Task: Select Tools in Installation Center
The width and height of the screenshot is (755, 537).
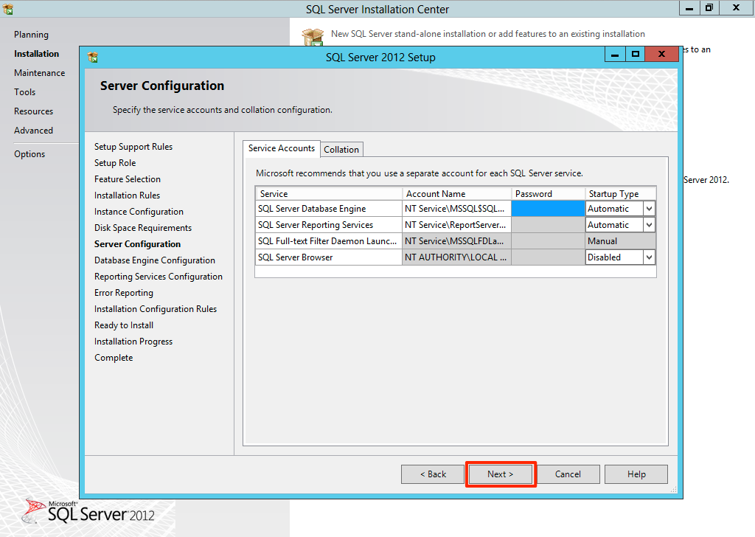Action: click(24, 92)
